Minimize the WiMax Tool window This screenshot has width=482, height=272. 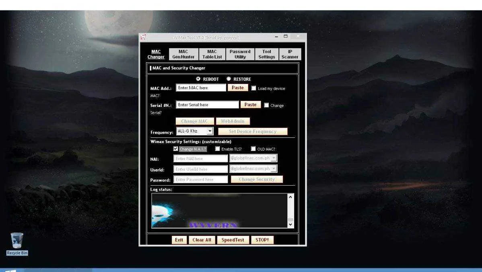click(x=276, y=37)
